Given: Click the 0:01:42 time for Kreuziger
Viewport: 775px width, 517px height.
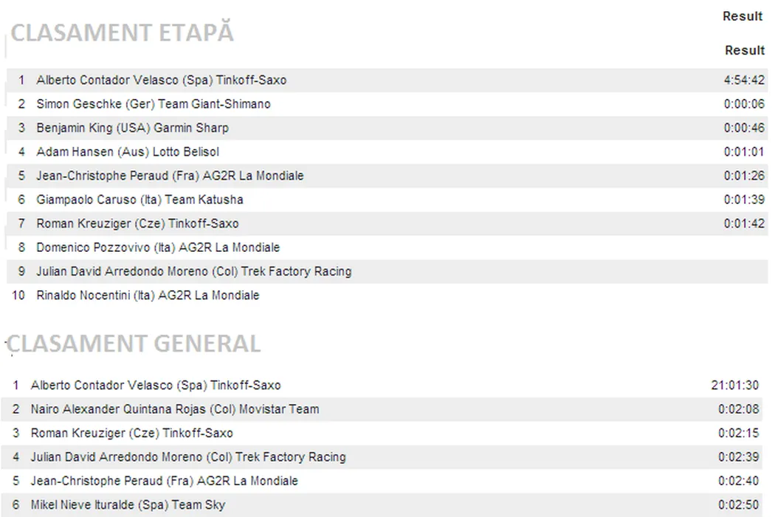Looking at the screenshot, I should [x=744, y=224].
